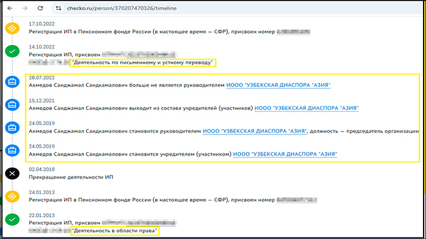Reload the checko.ru page
The height and width of the screenshot is (239, 426).
click(x=40, y=8)
